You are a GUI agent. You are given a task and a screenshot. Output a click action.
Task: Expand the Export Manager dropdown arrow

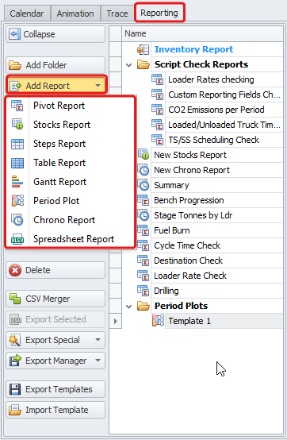(98, 361)
